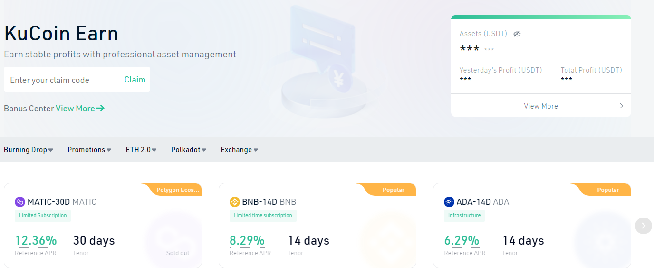
Task: Click the 6.29% Reference APR value
Action: point(462,240)
